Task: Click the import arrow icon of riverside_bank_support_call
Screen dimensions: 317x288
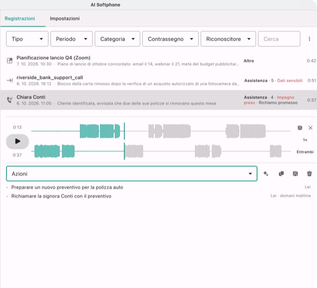Action: [10, 80]
